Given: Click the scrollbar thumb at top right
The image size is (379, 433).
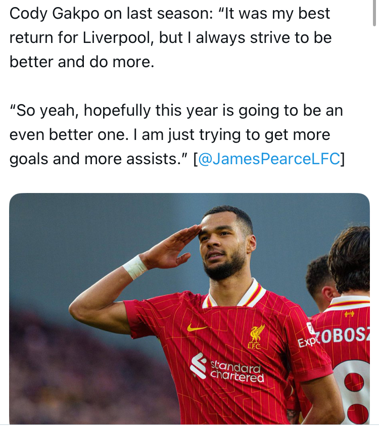Looking at the screenshot, I should coord(375,13).
